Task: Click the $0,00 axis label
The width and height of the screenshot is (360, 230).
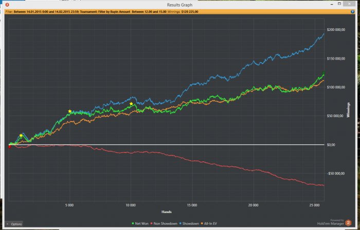Action: (332, 145)
